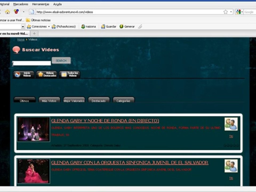
Task: Focus the video search text field
Action: click(x=32, y=63)
